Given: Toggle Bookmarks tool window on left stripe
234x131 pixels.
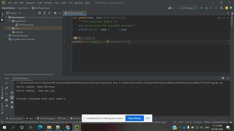Looking at the screenshot, I should point(2,93).
